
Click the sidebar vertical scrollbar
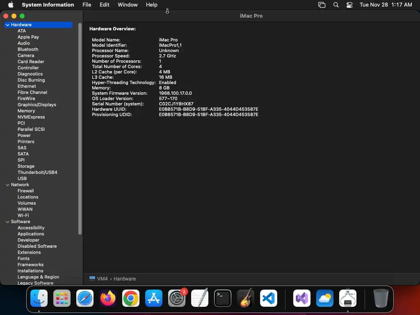pos(80,129)
